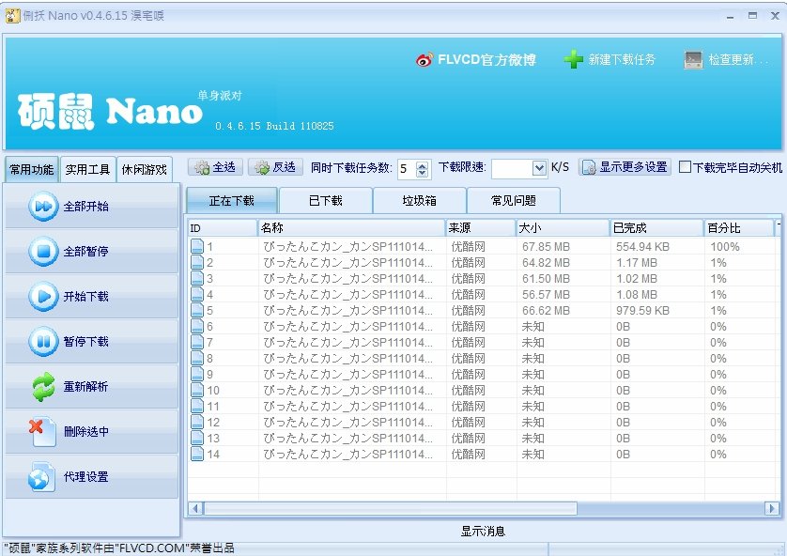Screen dimensions: 787x556
Task: Click the 979.59 KB completed cell
Action: [x=642, y=311]
